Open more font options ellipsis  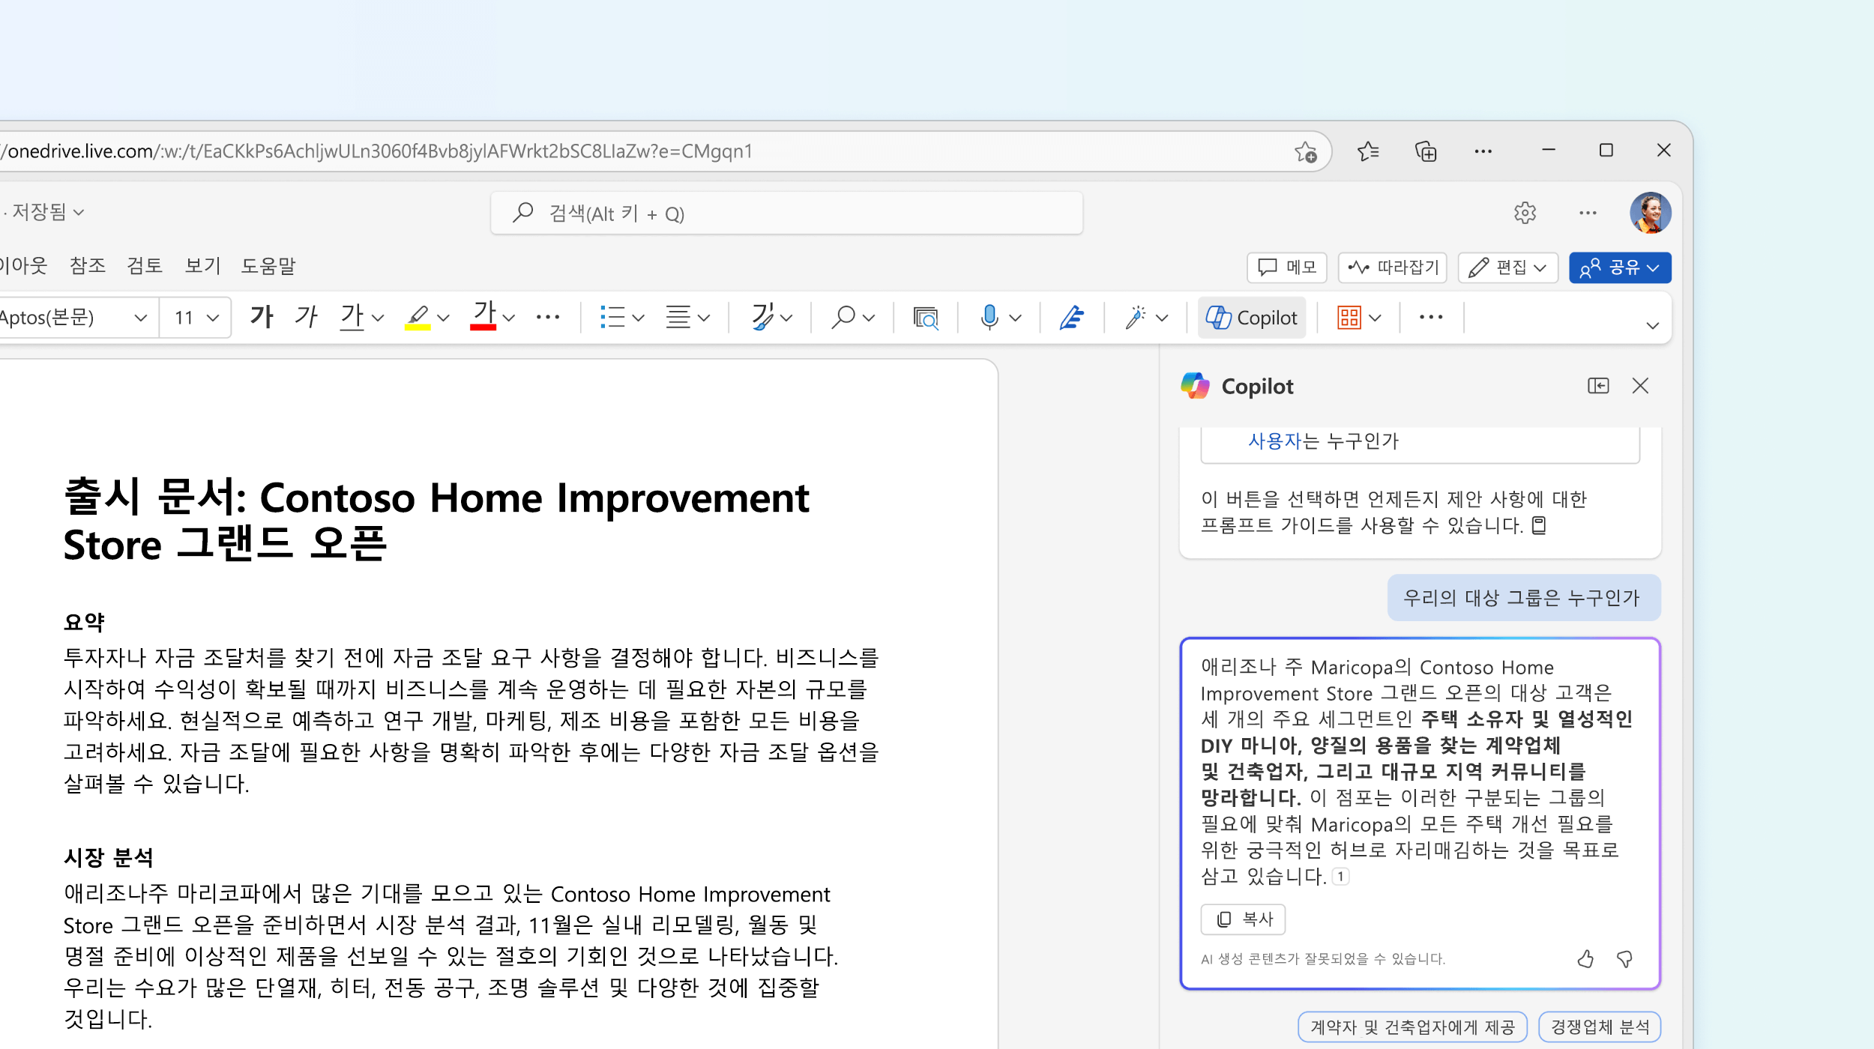point(548,318)
